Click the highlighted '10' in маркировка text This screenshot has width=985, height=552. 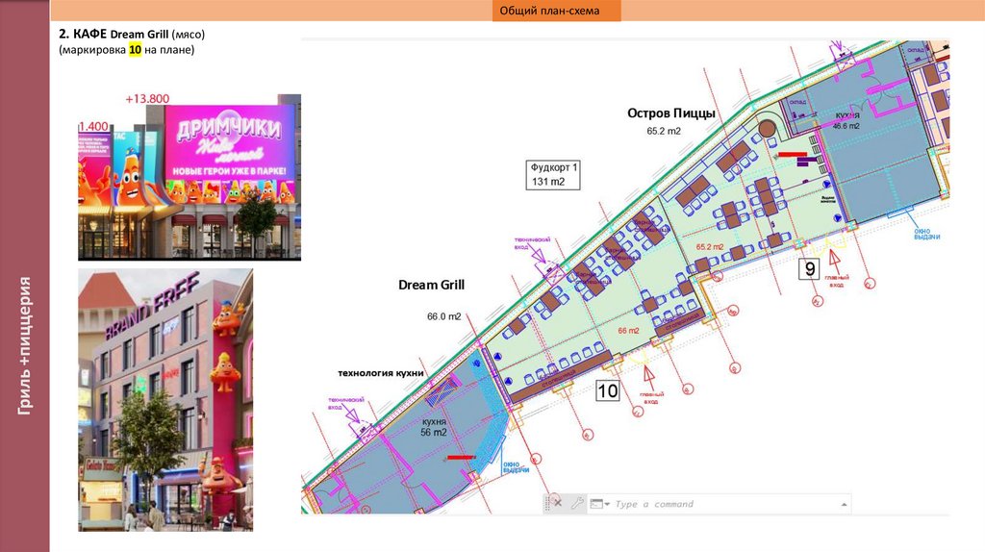coord(135,50)
